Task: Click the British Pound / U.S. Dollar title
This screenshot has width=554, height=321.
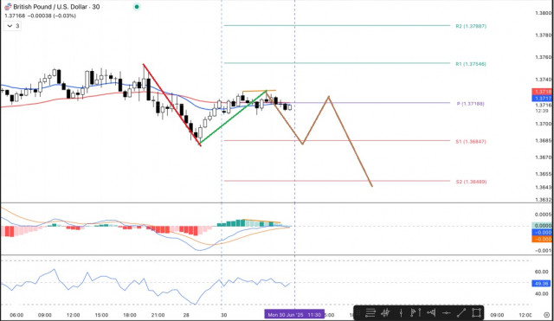Action: [50, 7]
